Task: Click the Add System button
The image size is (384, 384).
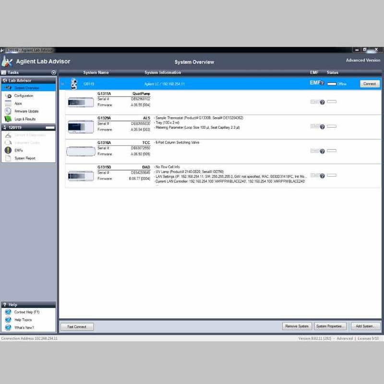Action: [366, 326]
